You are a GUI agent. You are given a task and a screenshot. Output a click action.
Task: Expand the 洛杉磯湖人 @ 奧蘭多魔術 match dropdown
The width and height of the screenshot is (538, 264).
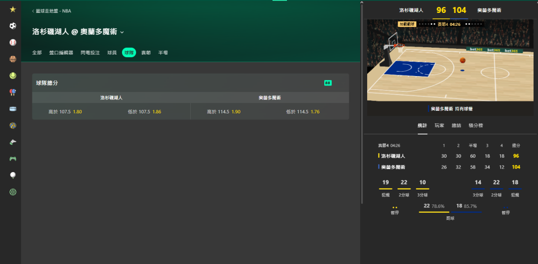point(122,32)
